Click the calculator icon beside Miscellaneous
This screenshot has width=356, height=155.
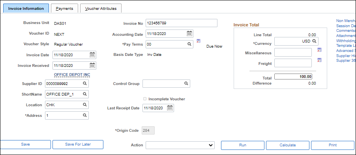319,50
